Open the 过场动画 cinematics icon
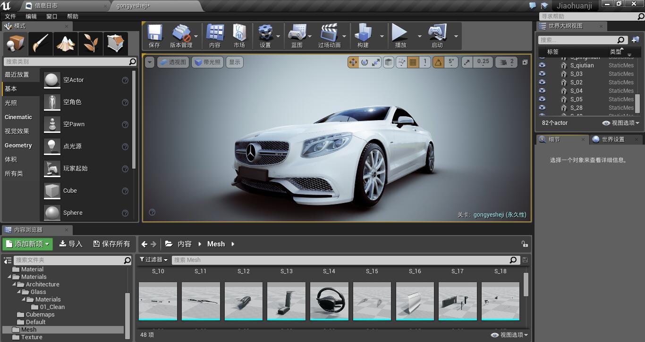The image size is (645, 342). [x=329, y=36]
